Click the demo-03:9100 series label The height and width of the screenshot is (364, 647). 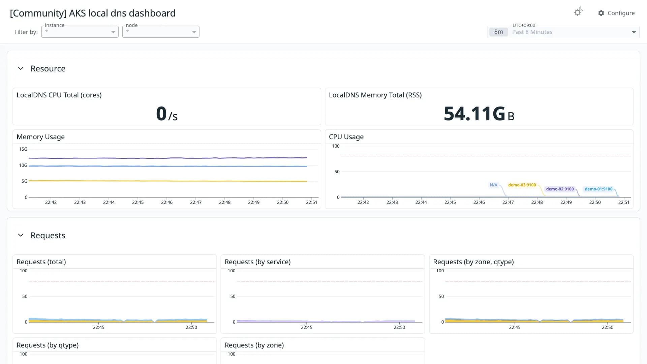tap(522, 185)
